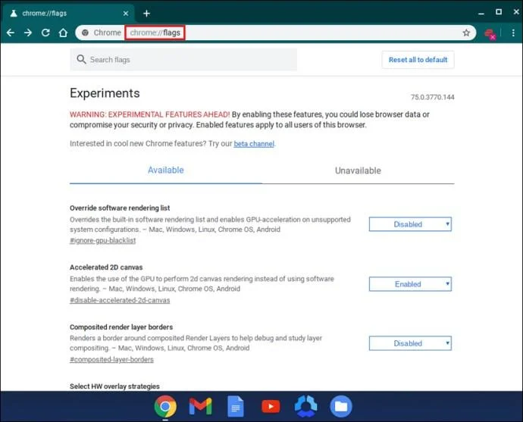This screenshot has height=422, width=523.
Task: Click the Experiments heading
Action: click(105, 93)
